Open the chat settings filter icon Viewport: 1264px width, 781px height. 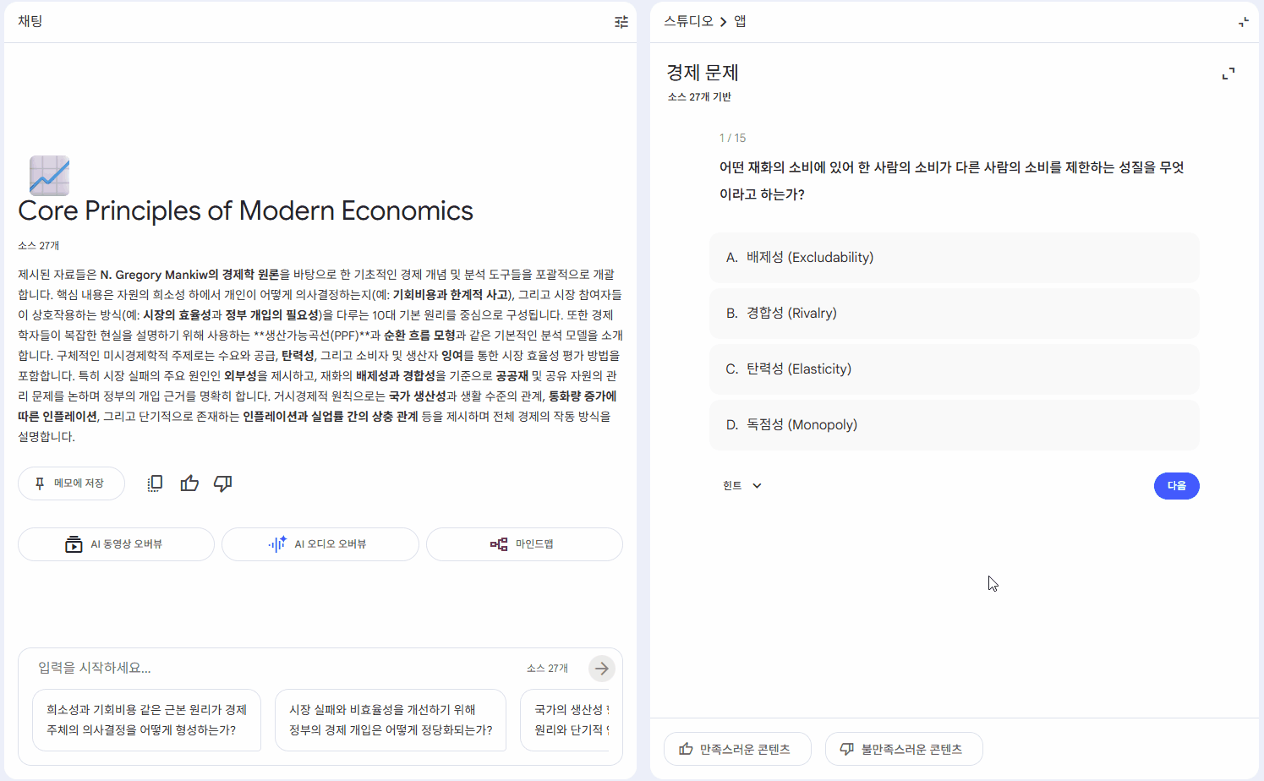tap(621, 22)
